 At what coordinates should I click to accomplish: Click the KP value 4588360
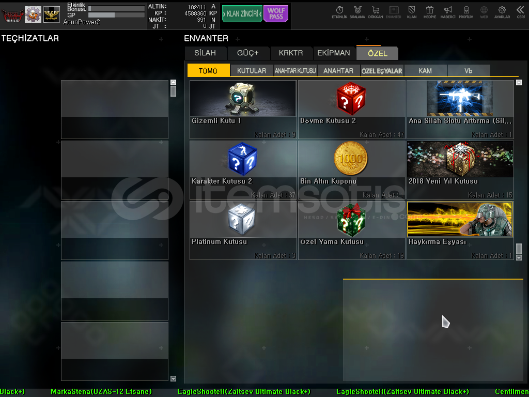coord(195,13)
